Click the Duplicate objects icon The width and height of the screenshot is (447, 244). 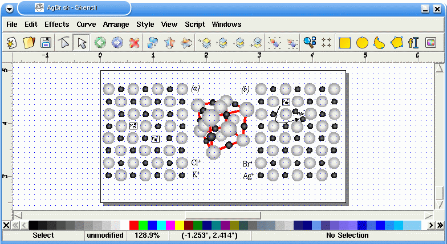click(x=153, y=43)
